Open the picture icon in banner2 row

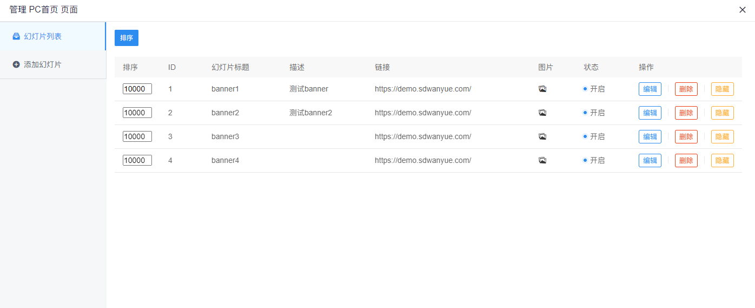pos(542,113)
